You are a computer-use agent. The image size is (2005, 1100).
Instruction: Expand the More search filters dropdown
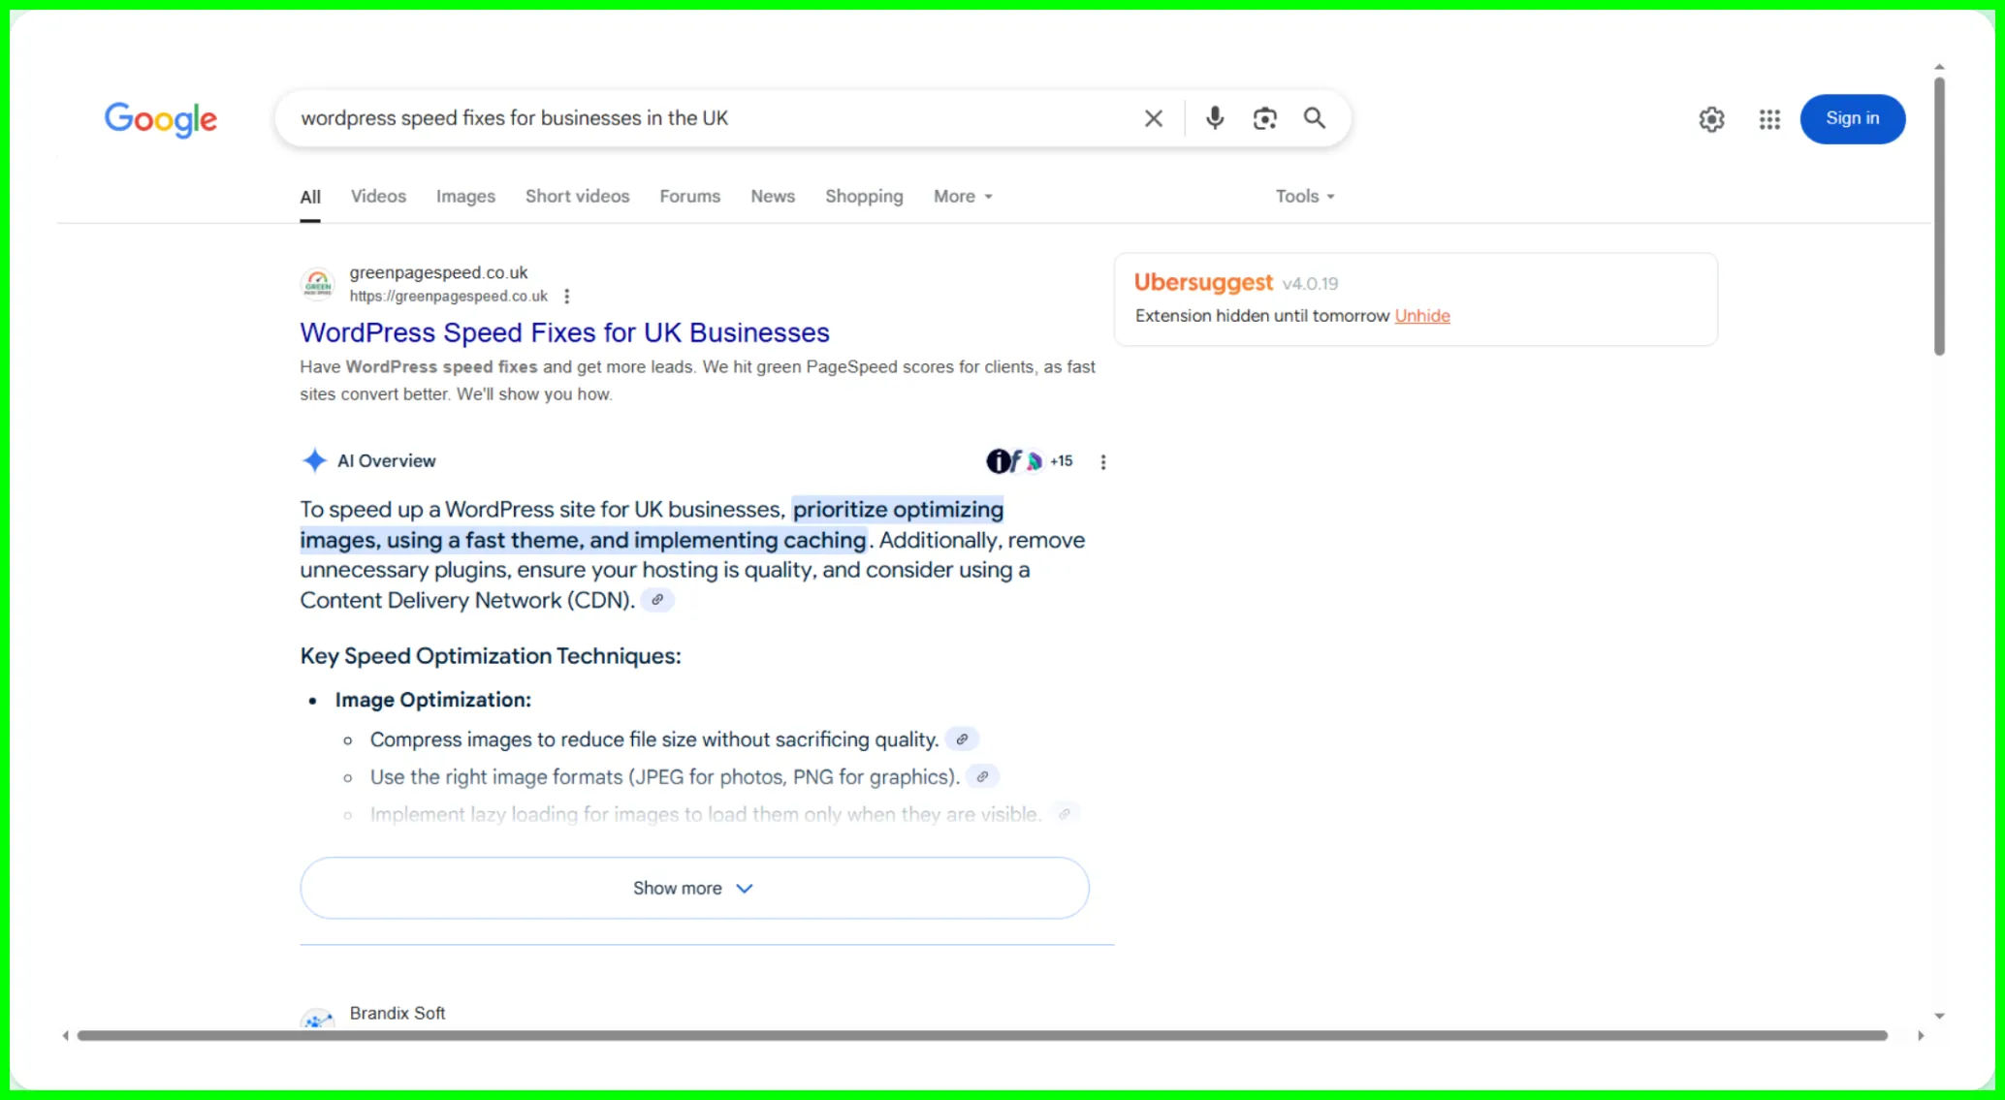[962, 197]
